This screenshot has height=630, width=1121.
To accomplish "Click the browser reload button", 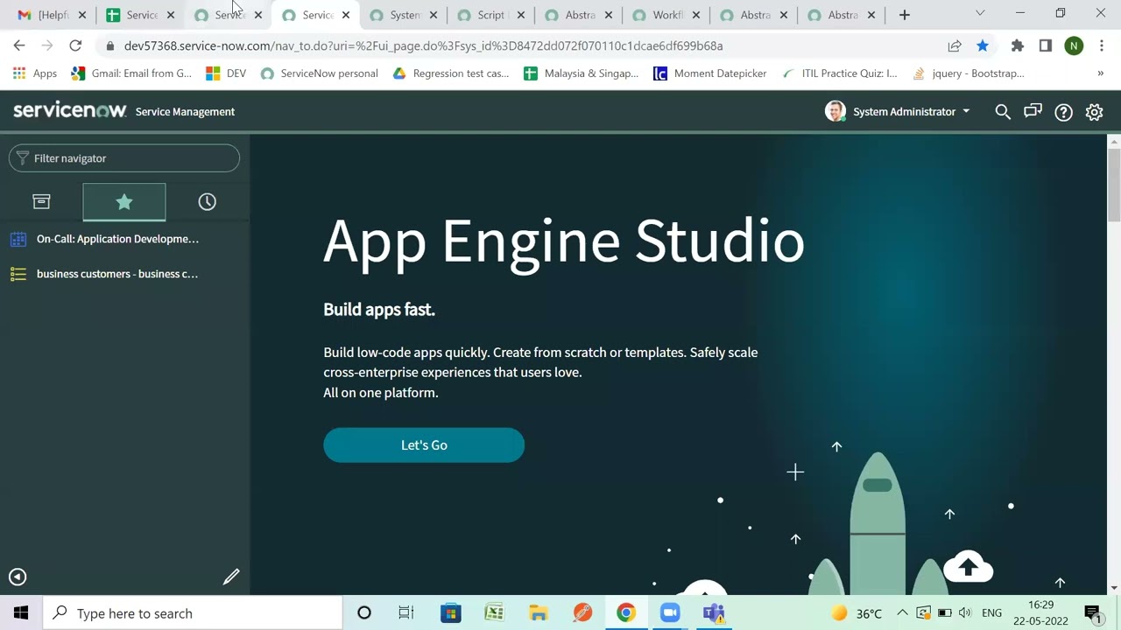I will click(x=75, y=45).
